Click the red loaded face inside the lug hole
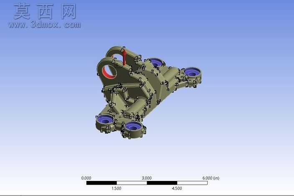294x196 pixels. (x=107, y=74)
